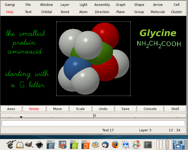Activate the Rotate mode button

(34, 109)
